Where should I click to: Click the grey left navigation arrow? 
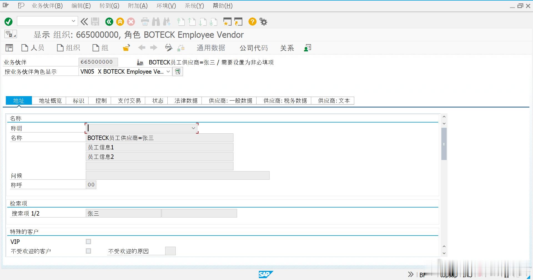click(142, 48)
